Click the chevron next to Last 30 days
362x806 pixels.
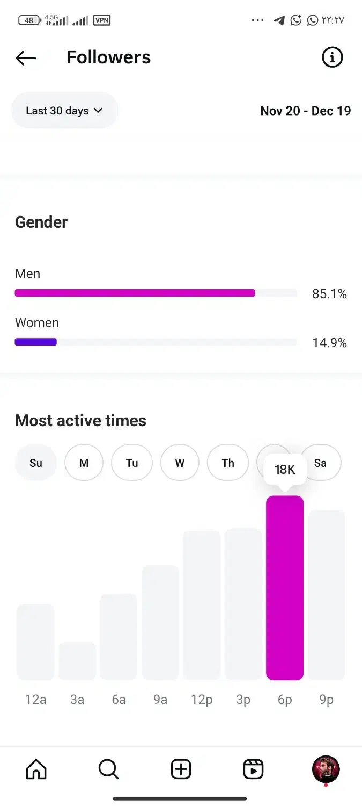pyautogui.click(x=98, y=110)
